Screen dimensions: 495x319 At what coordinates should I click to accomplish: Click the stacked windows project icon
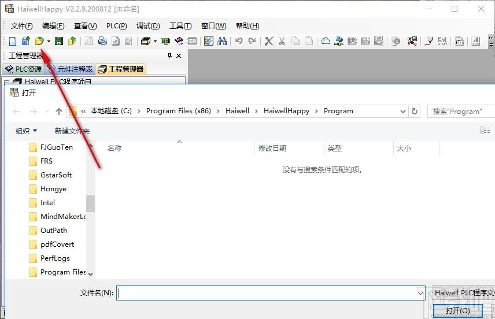[146, 41]
